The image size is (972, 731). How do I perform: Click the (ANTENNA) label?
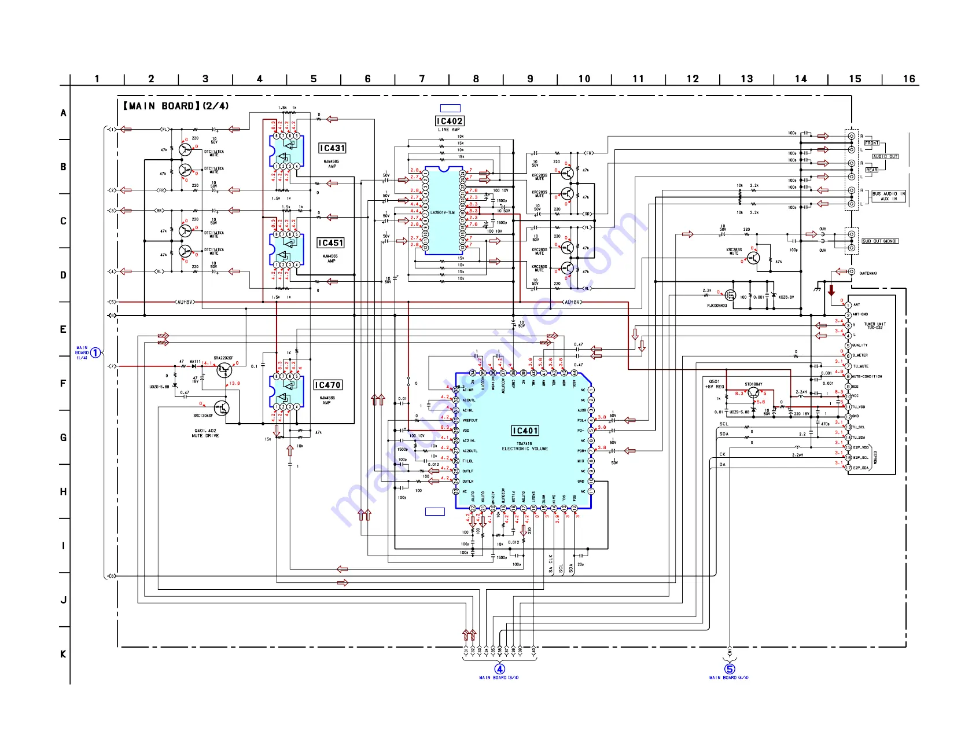coord(868,273)
